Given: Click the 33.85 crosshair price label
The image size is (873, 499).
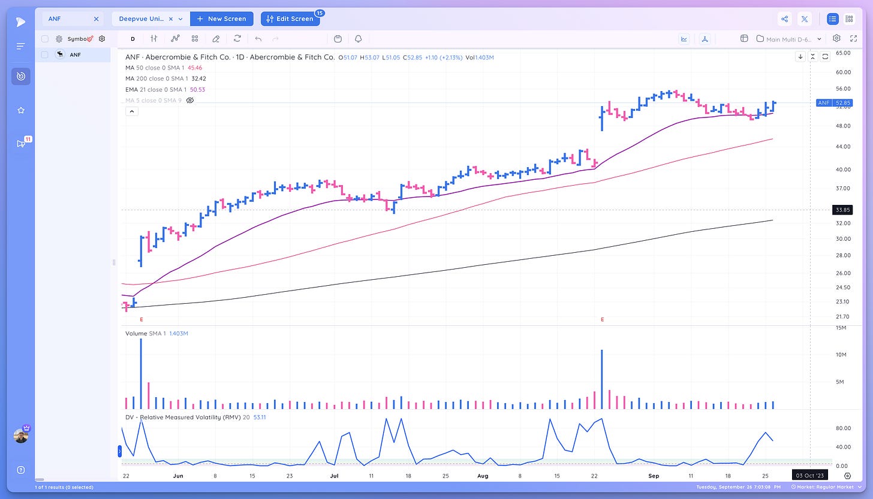Looking at the screenshot, I should (842, 210).
